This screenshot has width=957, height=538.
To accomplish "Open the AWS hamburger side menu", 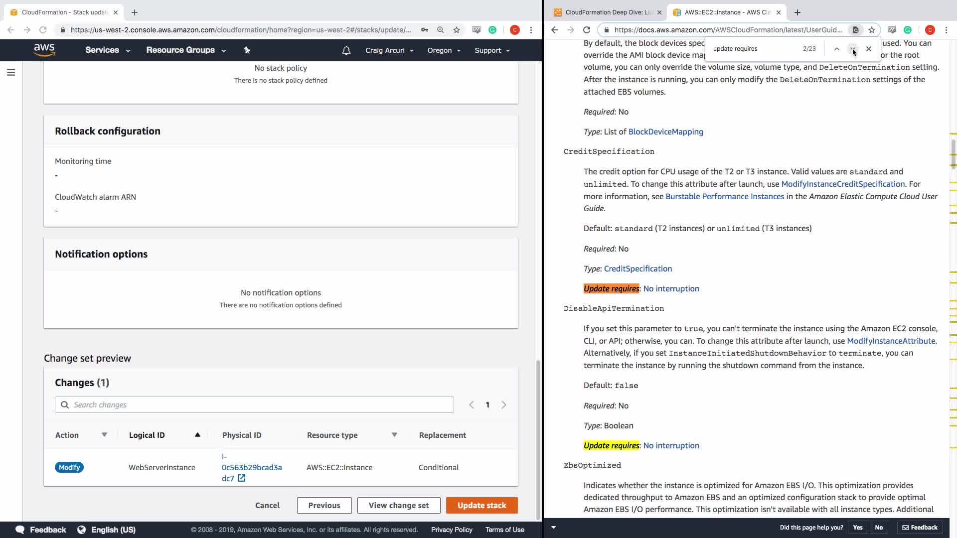I will click(11, 73).
